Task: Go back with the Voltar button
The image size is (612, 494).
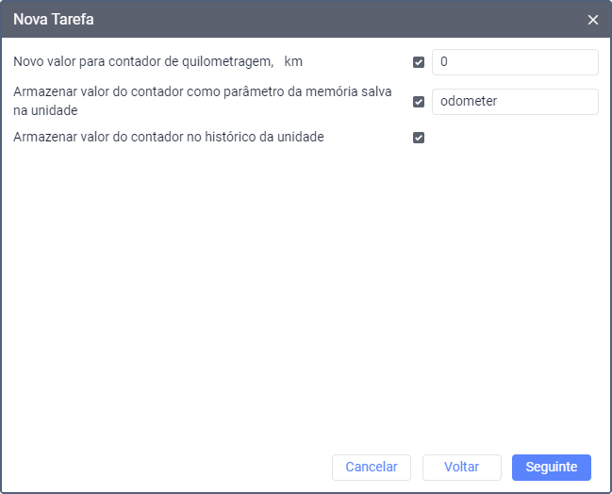Action: [462, 467]
